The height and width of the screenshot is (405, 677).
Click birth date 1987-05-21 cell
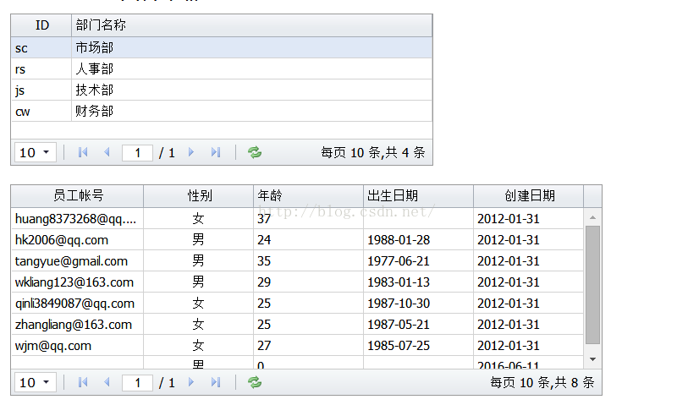[x=418, y=324]
